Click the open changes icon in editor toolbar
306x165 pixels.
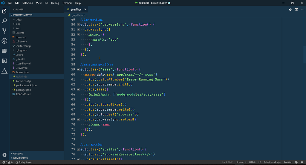pos(290,10)
